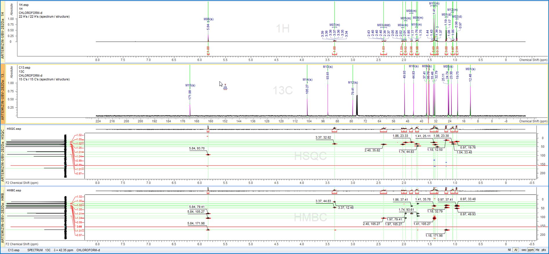The image size is (549, 254).
Task: Select the ARTEMIZIN-UBV-282Da: 1H panel tab
Action: [3, 31]
